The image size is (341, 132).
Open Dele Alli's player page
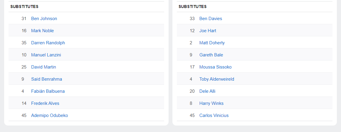coord(207,91)
